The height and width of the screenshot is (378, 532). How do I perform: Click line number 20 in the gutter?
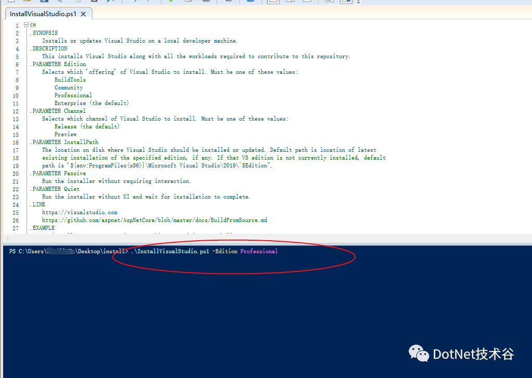click(x=16, y=174)
